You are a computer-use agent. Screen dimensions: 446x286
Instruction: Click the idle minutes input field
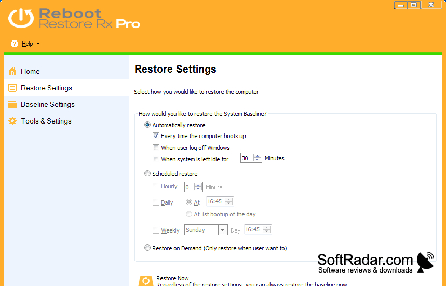(x=247, y=158)
